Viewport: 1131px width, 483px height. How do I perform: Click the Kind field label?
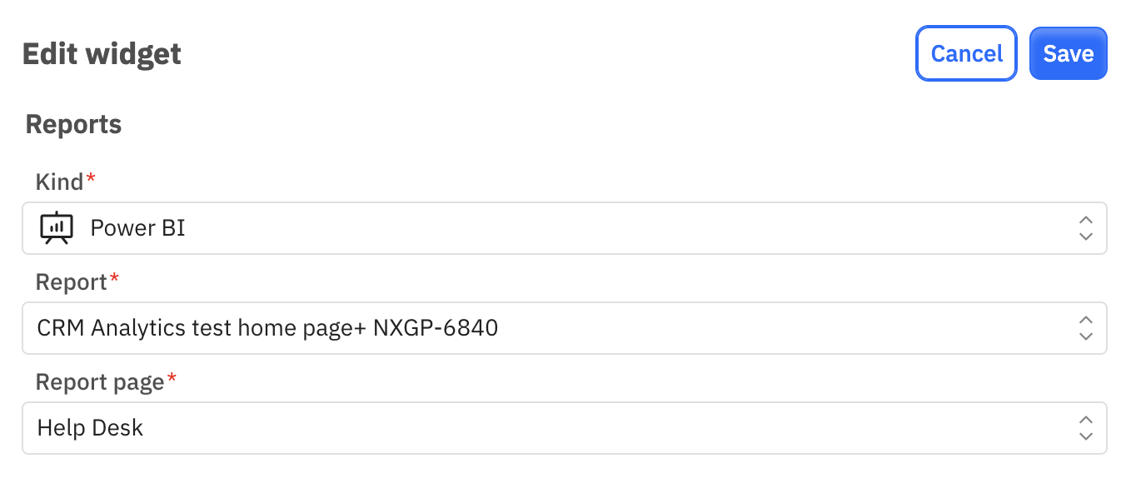[x=59, y=182]
